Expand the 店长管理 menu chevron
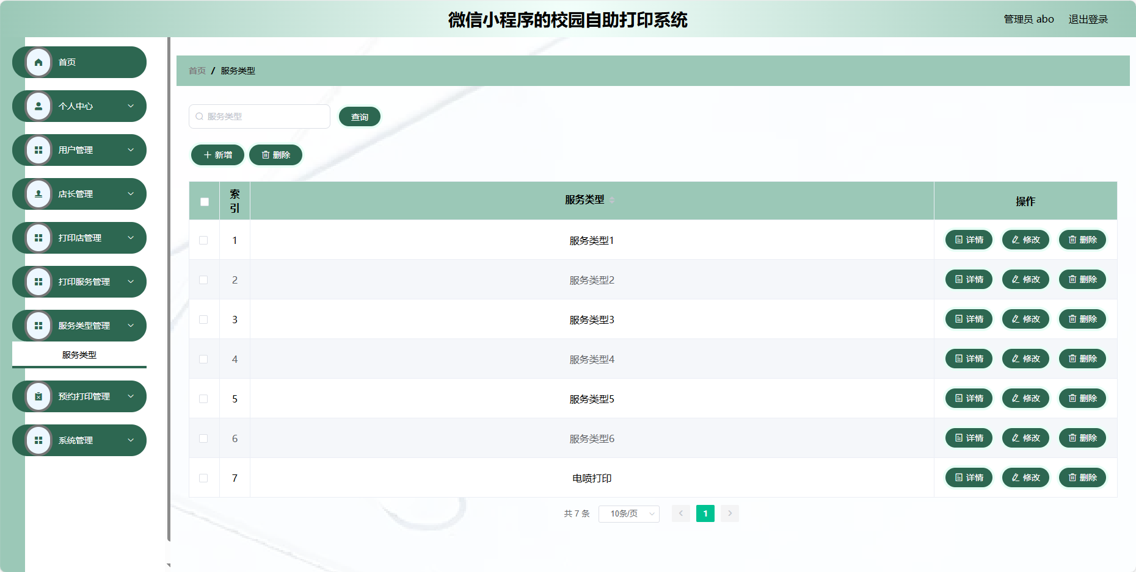The width and height of the screenshot is (1136, 572). [131, 194]
